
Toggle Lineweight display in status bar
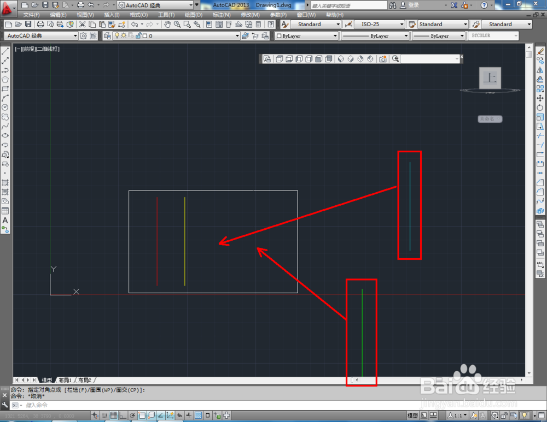click(x=189, y=415)
